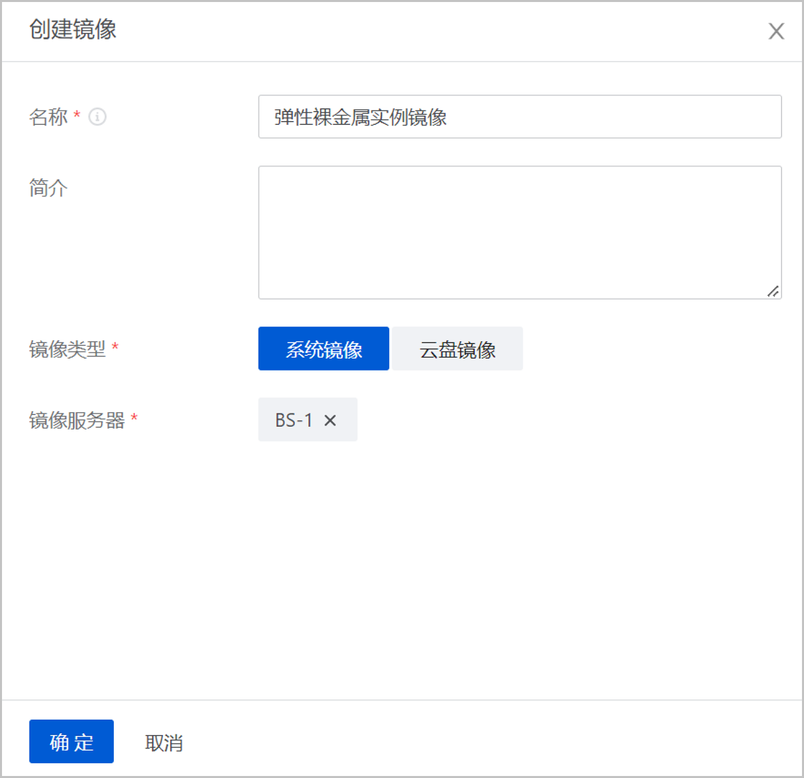Click the BS-1 server tag label
The width and height of the screenshot is (804, 778).
pyautogui.click(x=293, y=420)
